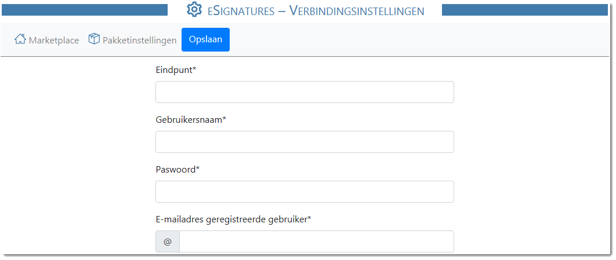Image resolution: width=616 pixels, height=260 pixels.
Task: Click the E-mailadres geregistreerde gebruiker label
Action: point(233,219)
